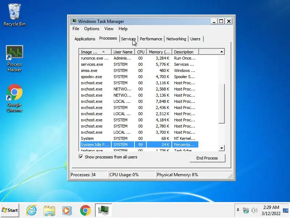
Task: Click the Spooler S... description cell
Action: [x=185, y=77]
